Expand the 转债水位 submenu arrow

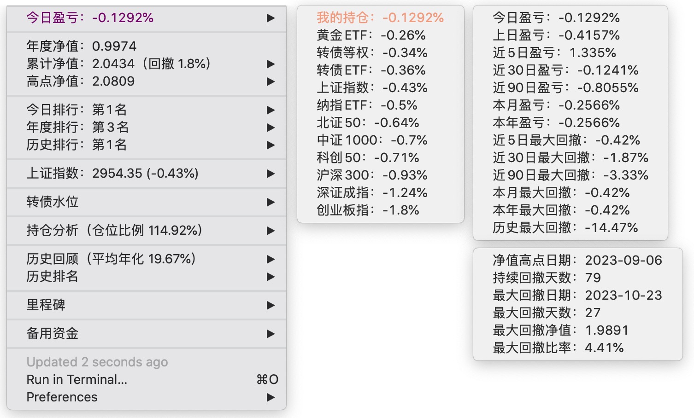click(271, 202)
